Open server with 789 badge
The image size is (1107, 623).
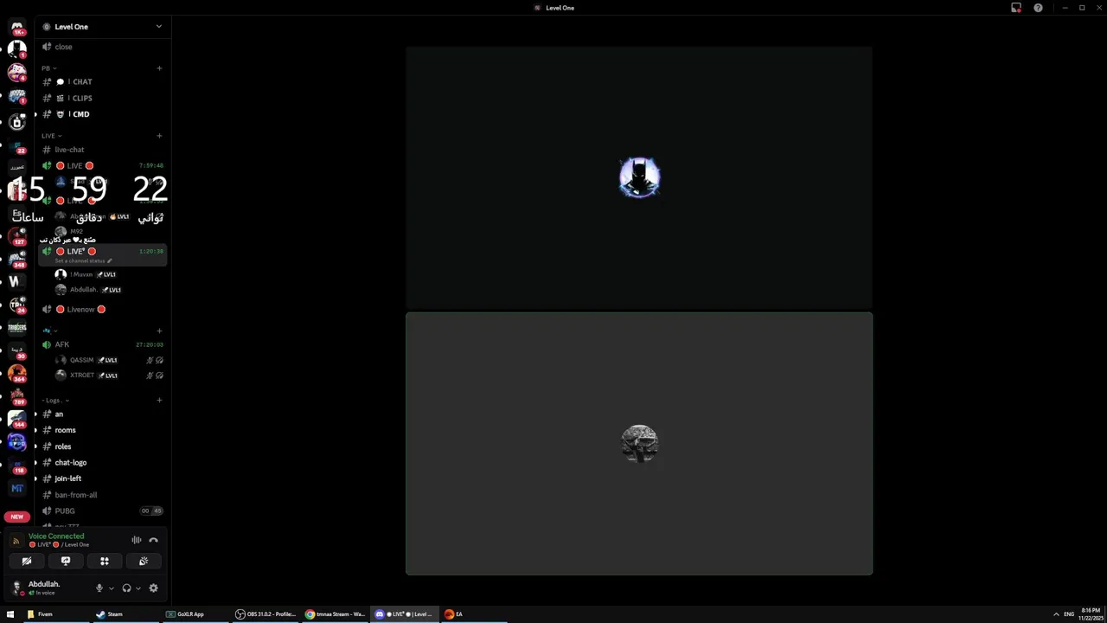pyautogui.click(x=17, y=397)
